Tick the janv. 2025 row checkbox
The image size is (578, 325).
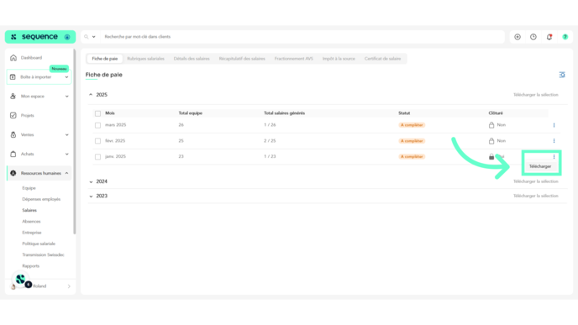[97, 156]
